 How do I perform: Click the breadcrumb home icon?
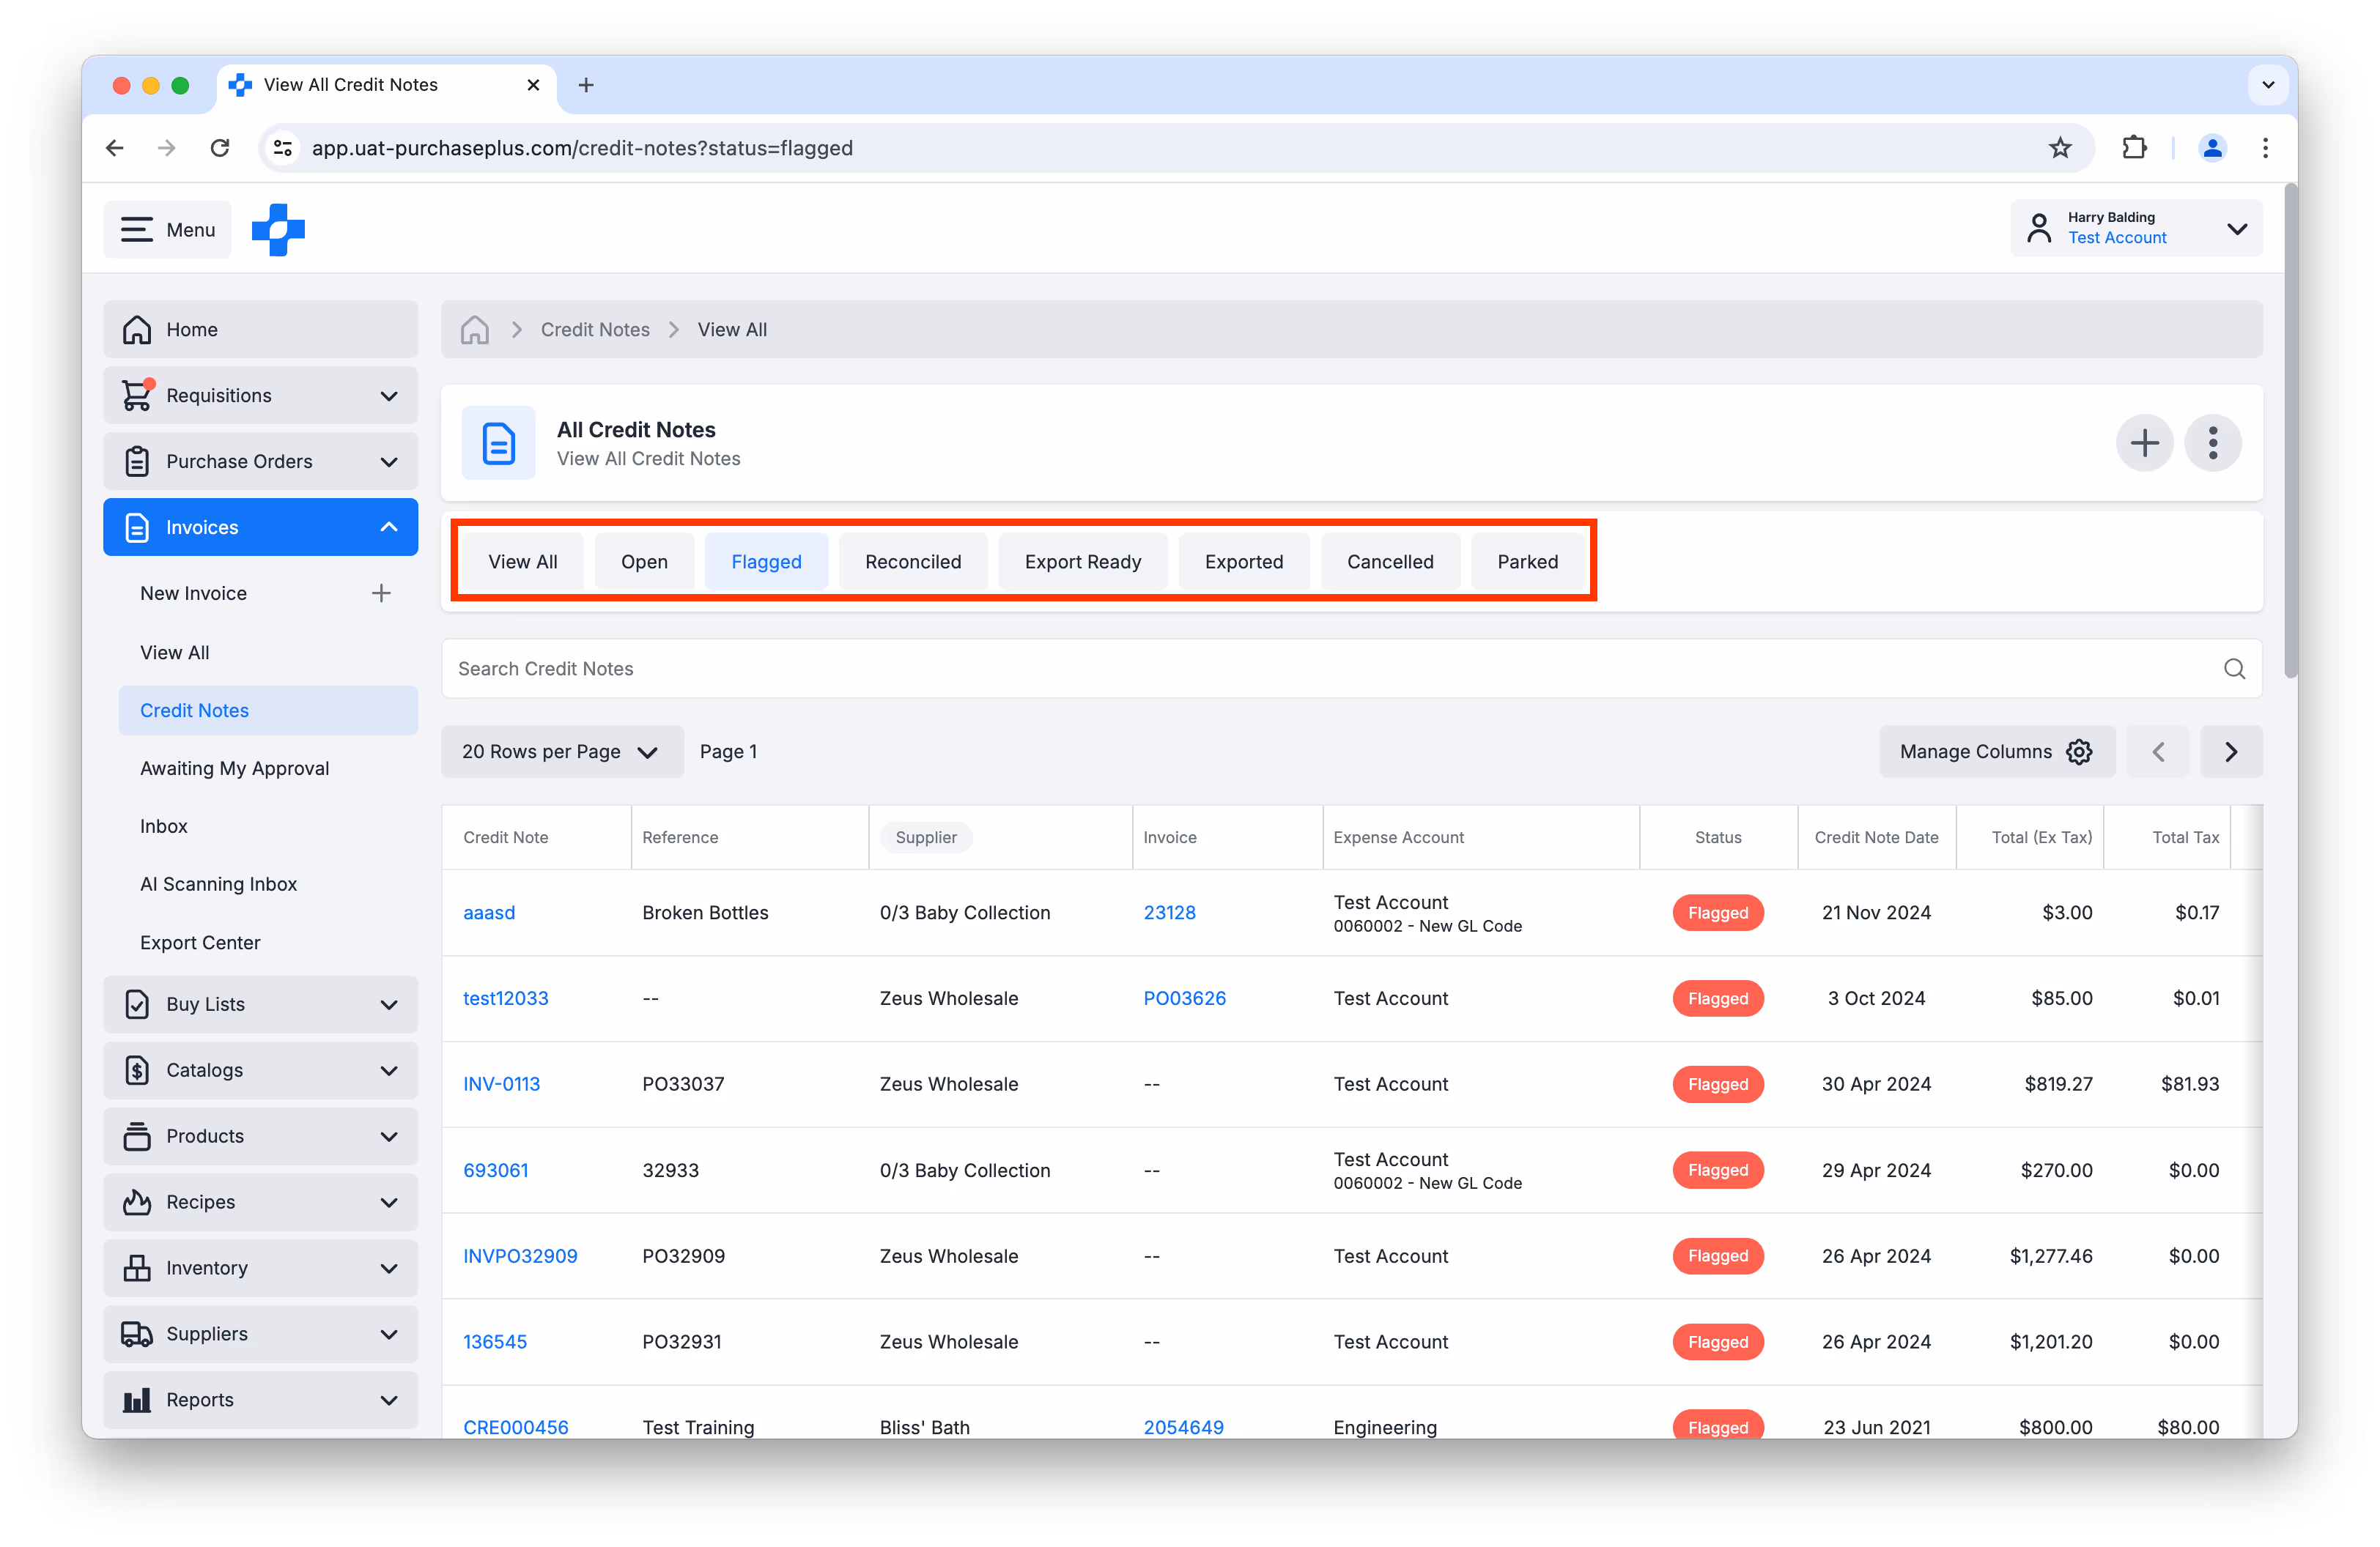pos(475,330)
